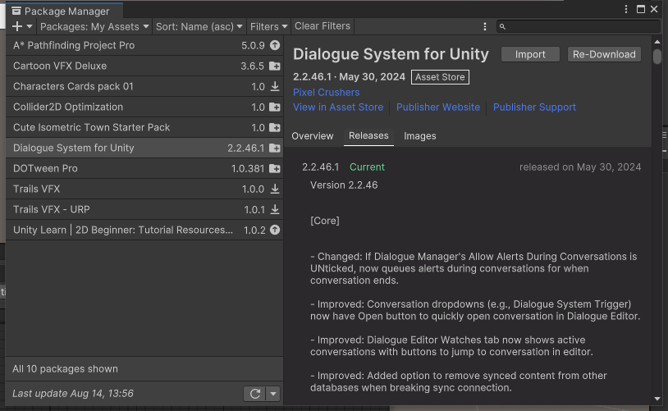This screenshot has height=411, width=668.
Task: Select Collider2D Optimization package
Action: (x=144, y=107)
